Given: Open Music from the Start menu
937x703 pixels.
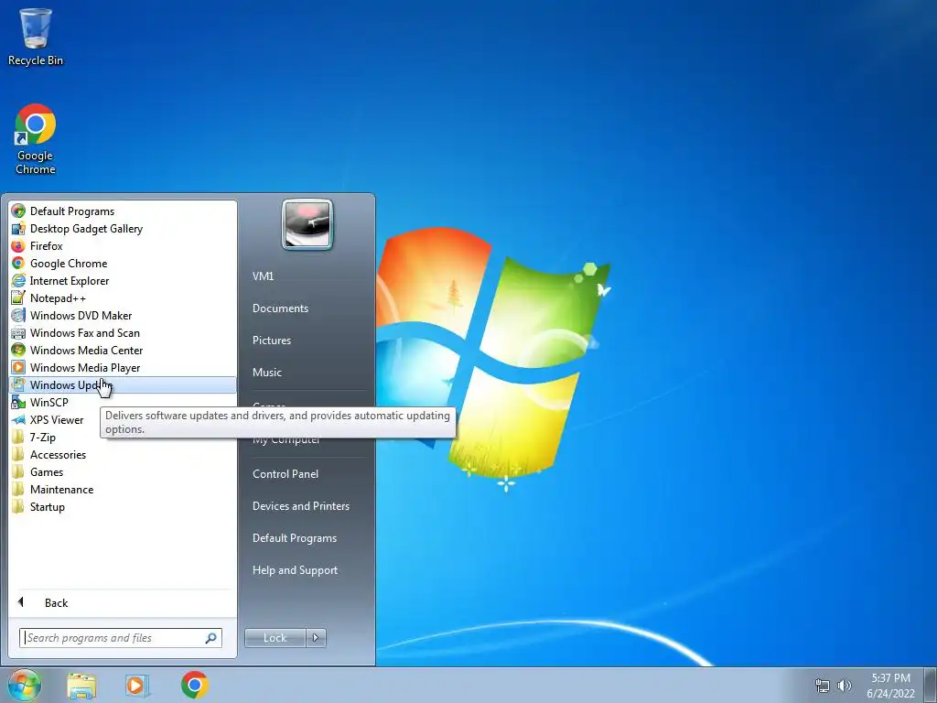Looking at the screenshot, I should 267,373.
